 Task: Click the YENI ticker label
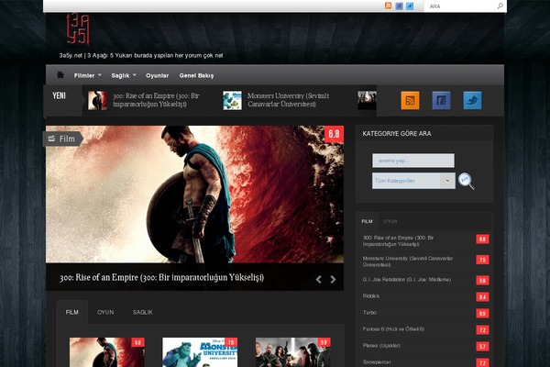59,95
